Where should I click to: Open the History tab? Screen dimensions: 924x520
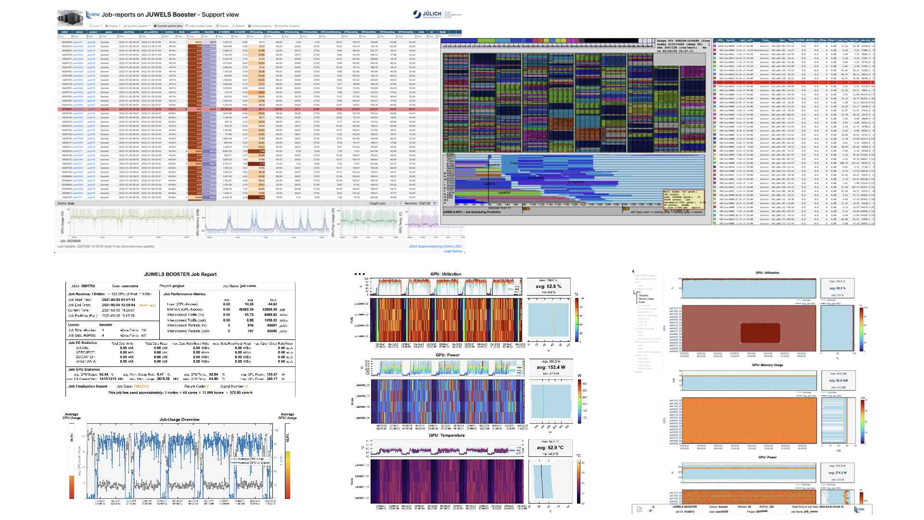click(223, 26)
